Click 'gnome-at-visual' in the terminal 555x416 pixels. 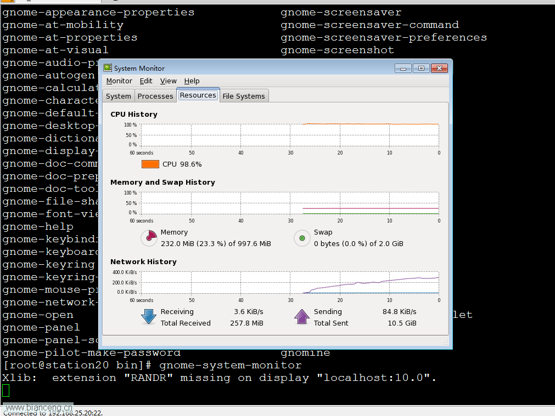(55, 50)
